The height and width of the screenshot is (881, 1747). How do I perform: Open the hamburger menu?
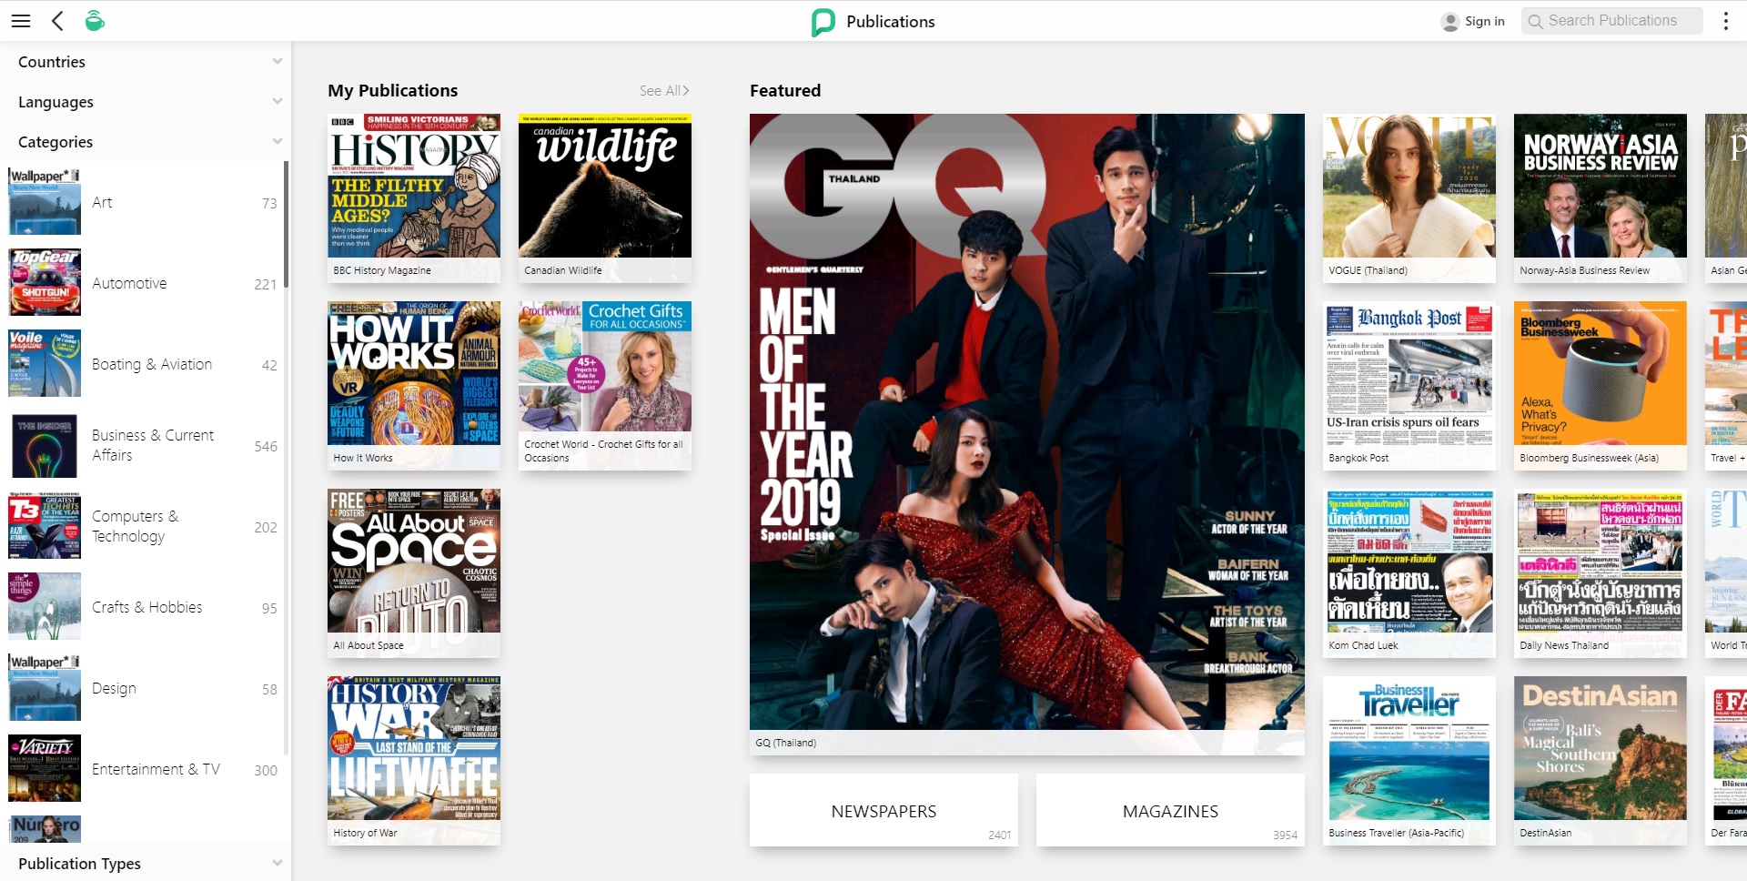[x=21, y=21]
